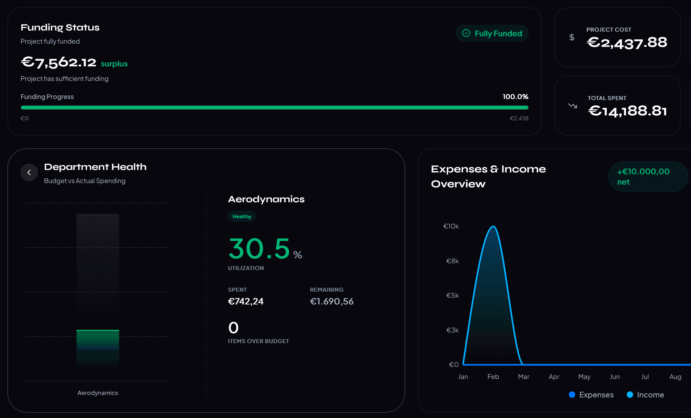Click the Mar label on chart axis

click(523, 376)
